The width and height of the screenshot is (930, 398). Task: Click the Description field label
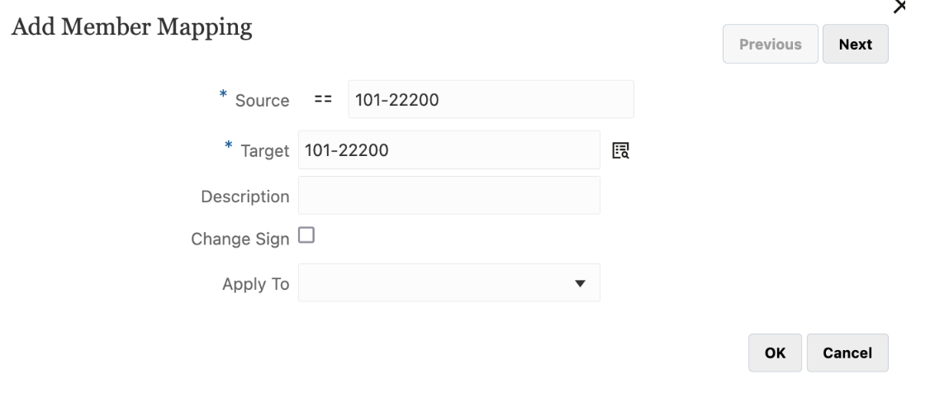point(244,197)
